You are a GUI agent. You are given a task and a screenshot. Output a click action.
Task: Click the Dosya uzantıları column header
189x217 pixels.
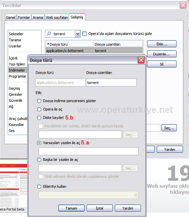pyautogui.click(x=118, y=44)
